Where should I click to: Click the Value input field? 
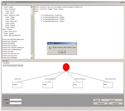[16, 103]
